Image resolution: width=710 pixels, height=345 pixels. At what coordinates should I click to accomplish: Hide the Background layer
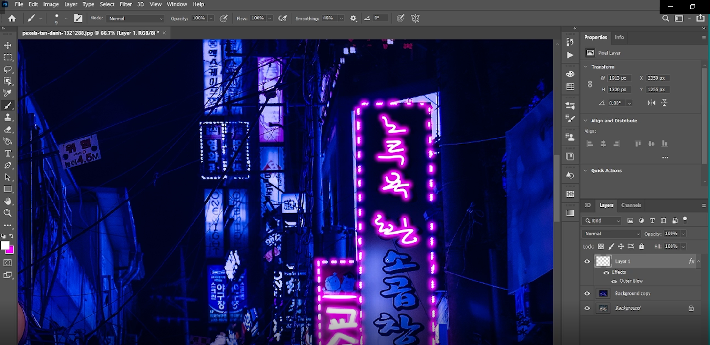pyautogui.click(x=587, y=308)
